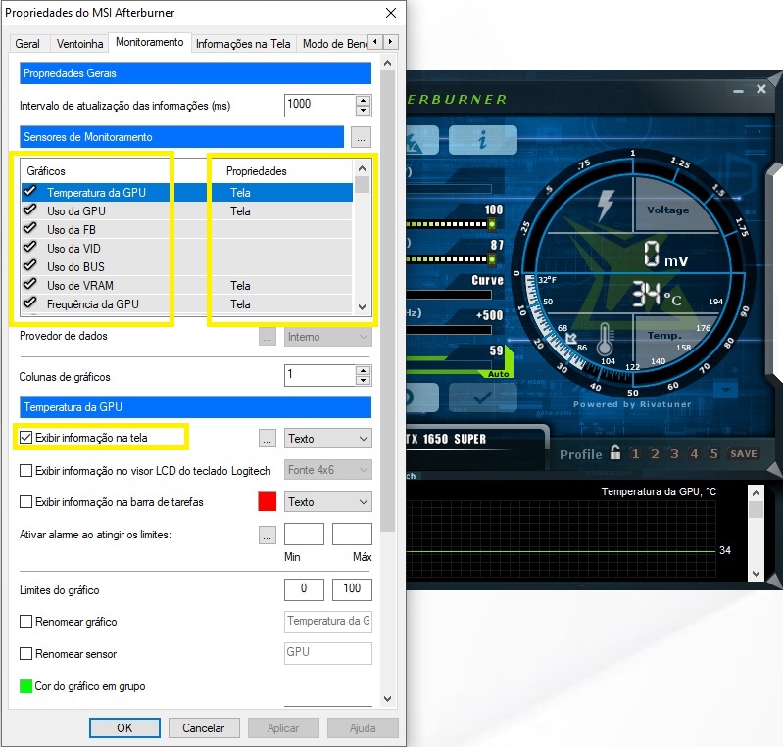Click the unlock padlock next to Profile
The image size is (783, 747).
[615, 452]
